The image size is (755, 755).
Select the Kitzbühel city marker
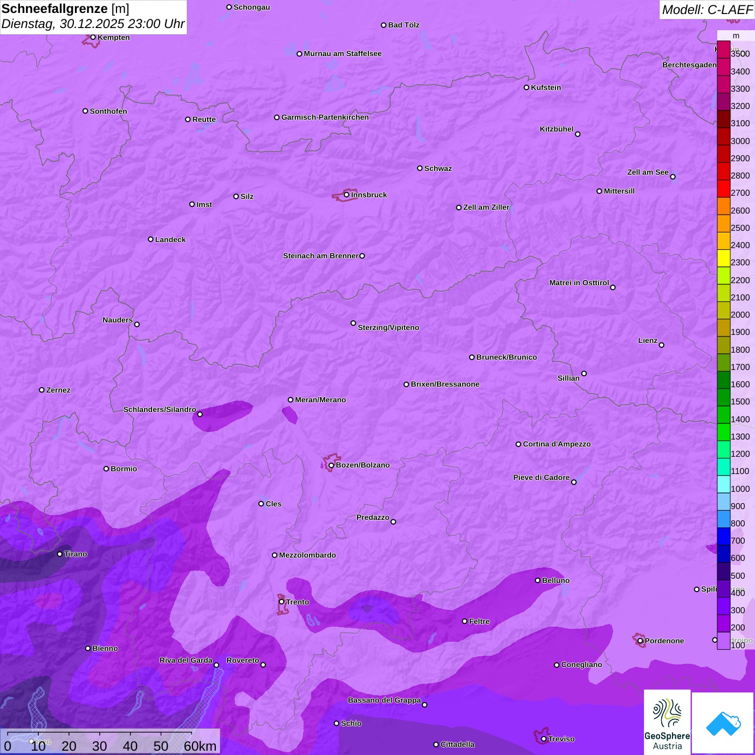tap(578, 134)
